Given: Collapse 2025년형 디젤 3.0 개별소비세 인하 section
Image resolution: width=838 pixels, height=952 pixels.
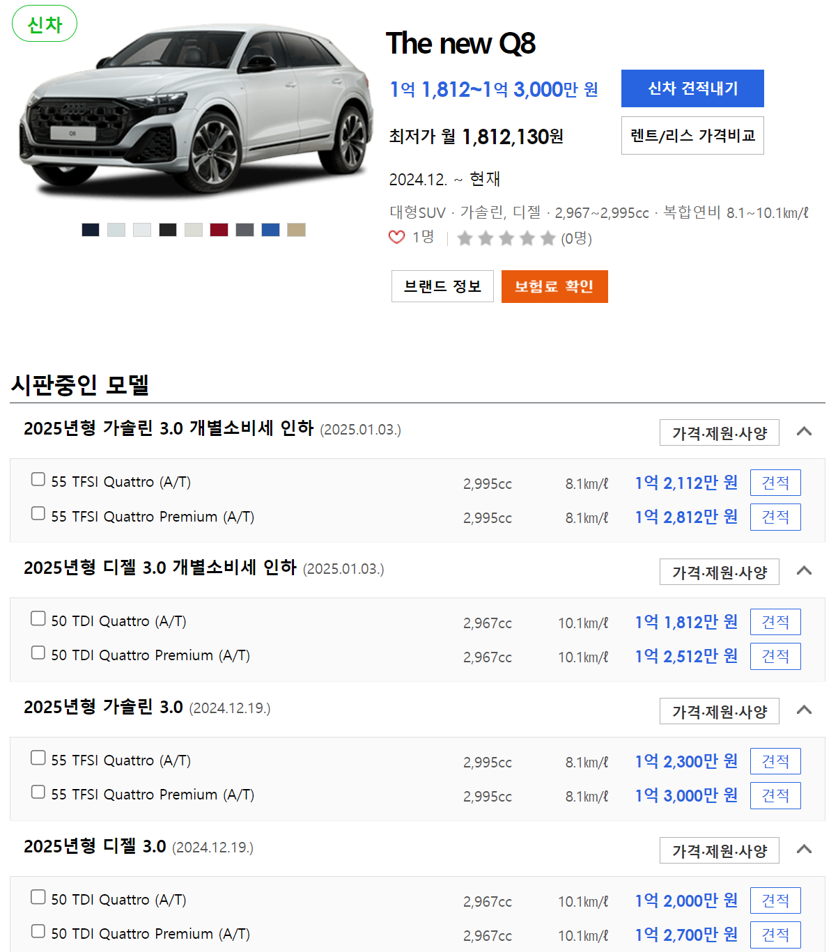Looking at the screenshot, I should [x=804, y=570].
